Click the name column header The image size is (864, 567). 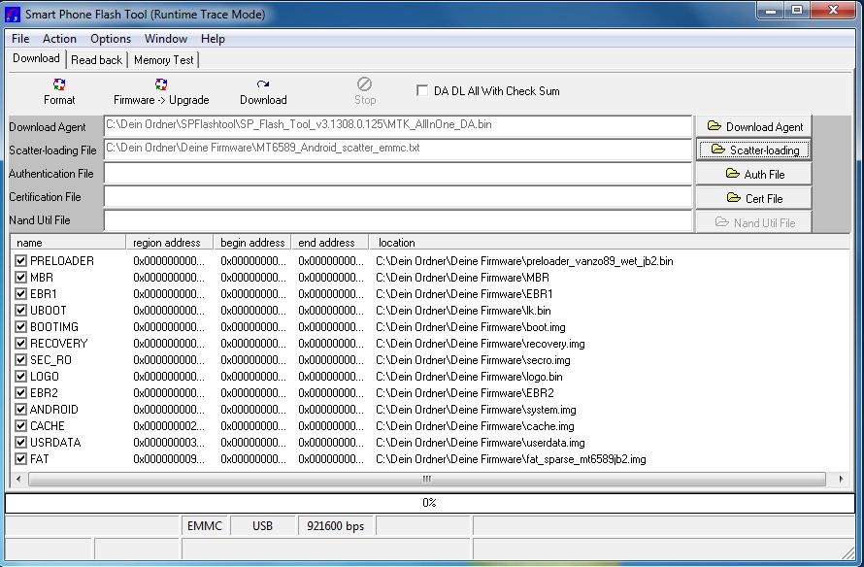click(x=30, y=243)
